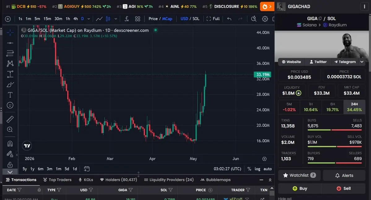Image resolution: width=371 pixels, height=200 pixels.
Task: Open chart type candles dropdown
Action: coord(116,19)
